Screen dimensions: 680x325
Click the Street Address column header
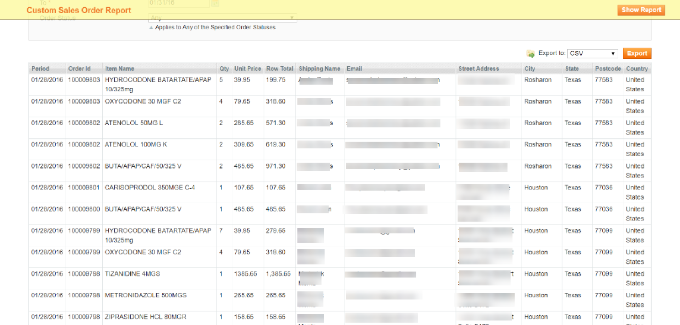pyautogui.click(x=478, y=69)
